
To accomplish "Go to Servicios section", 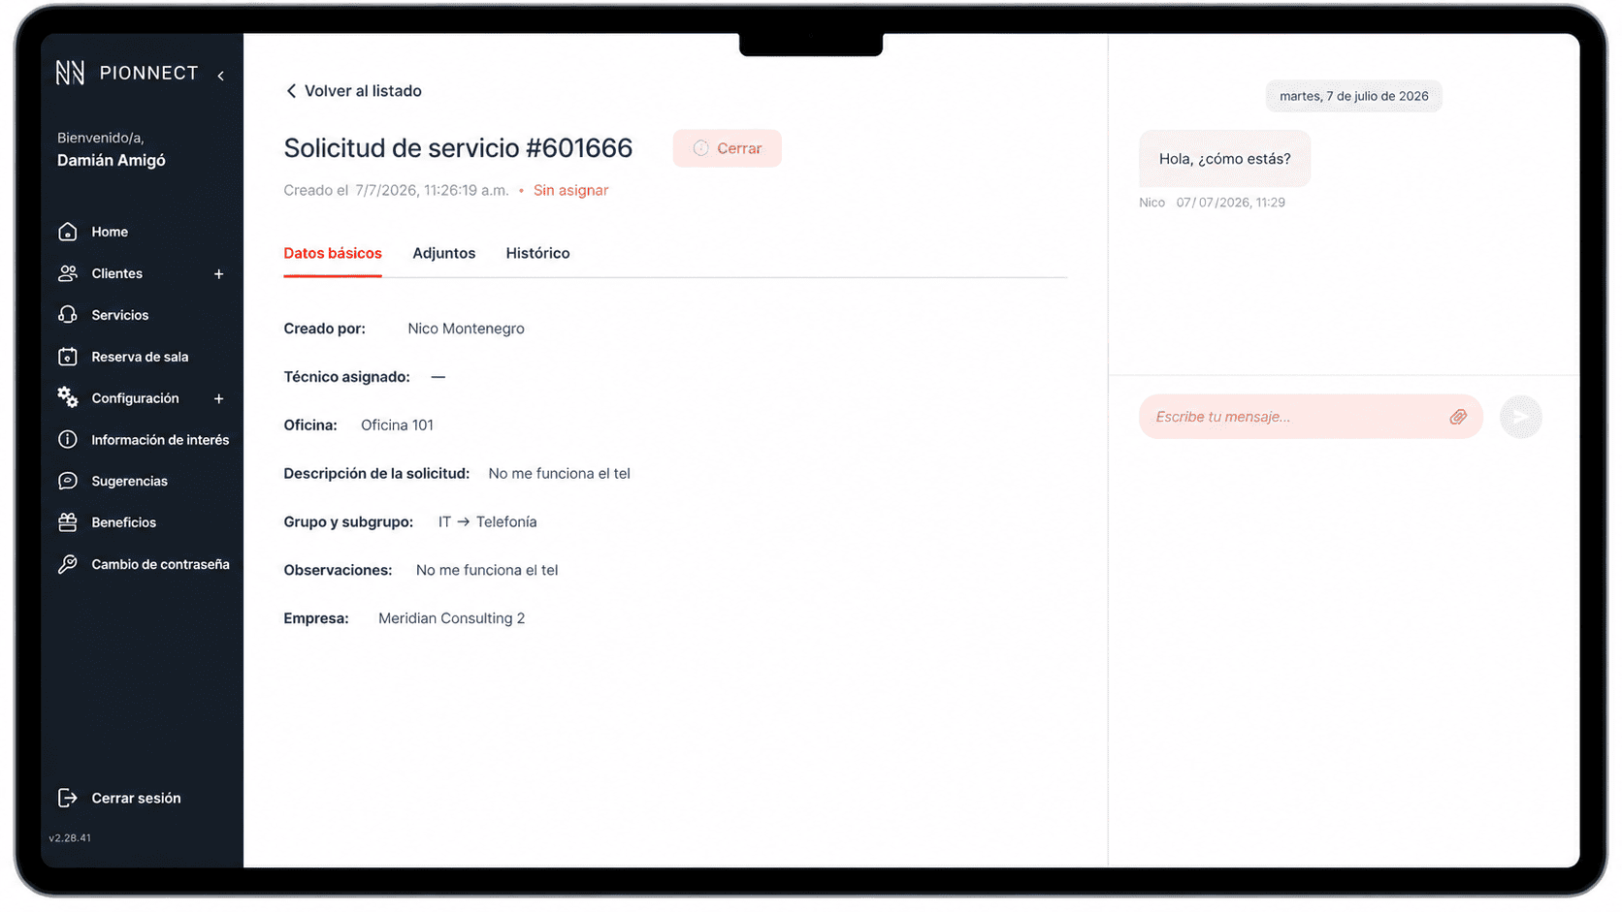I will 119,315.
